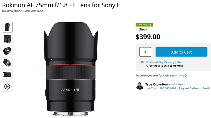Start a Live Chat with experts
Viewport: 211px width, 118px height.
pos(151,88)
